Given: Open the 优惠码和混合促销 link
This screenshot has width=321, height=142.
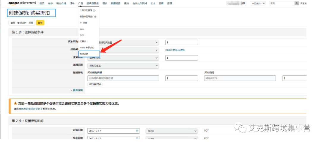Looking at the screenshot, I should coord(31,109).
